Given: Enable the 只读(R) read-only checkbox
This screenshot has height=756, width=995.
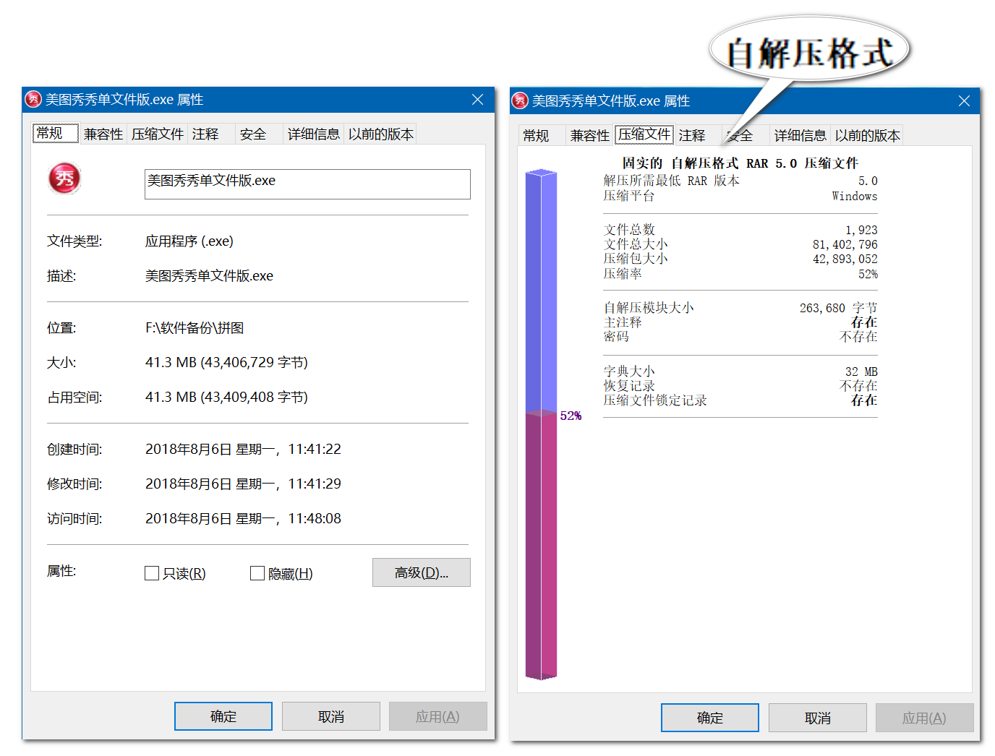Looking at the screenshot, I should [x=152, y=573].
